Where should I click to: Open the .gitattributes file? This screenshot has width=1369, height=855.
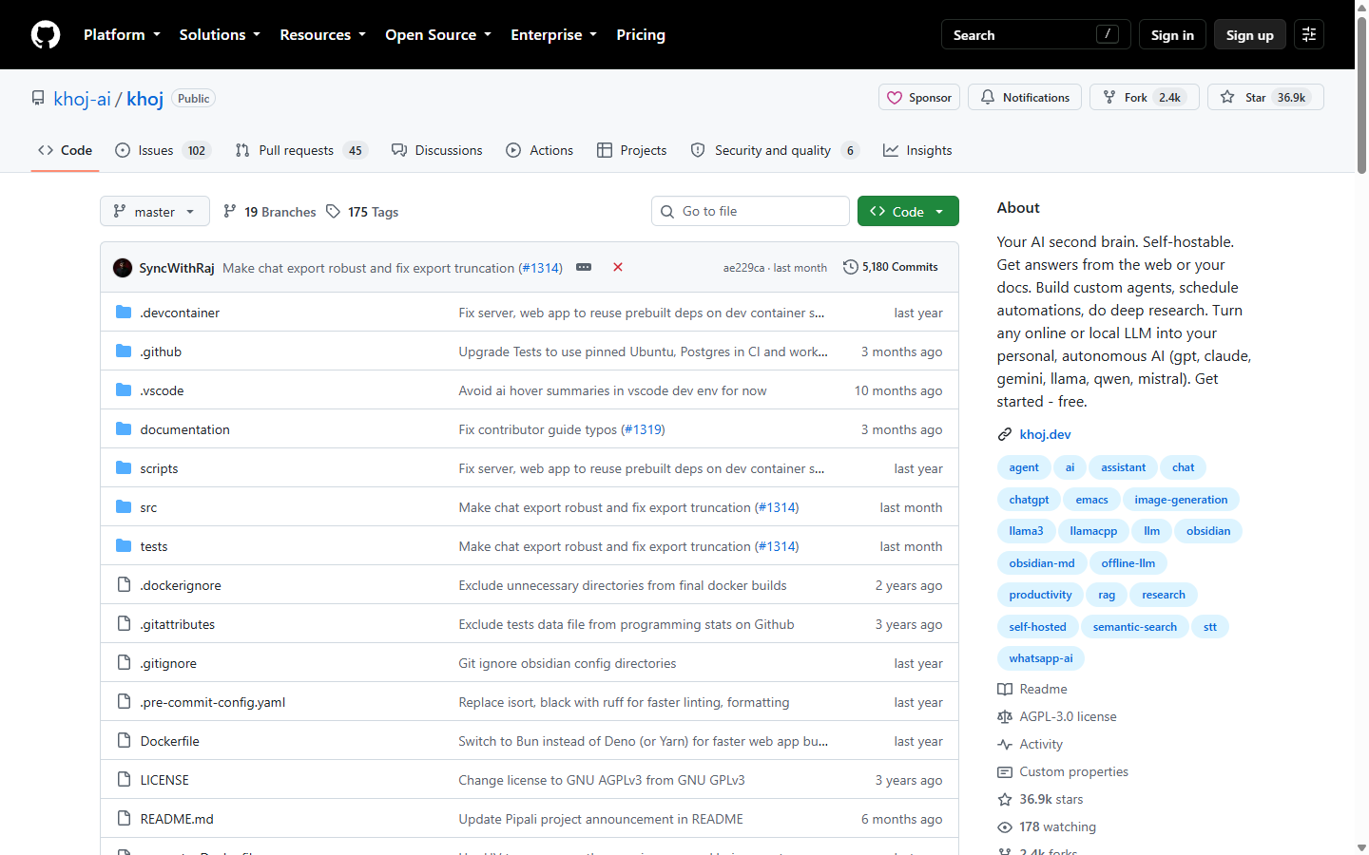click(x=178, y=624)
